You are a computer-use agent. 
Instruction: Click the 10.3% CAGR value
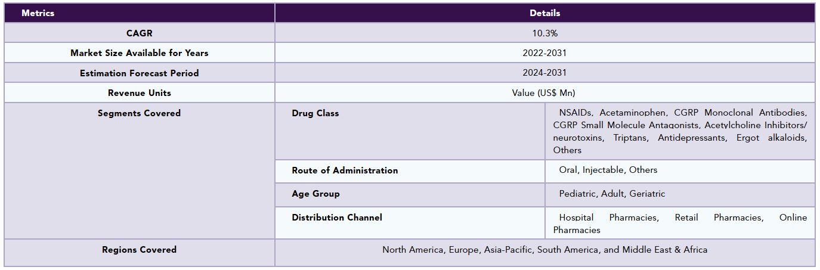click(544, 33)
